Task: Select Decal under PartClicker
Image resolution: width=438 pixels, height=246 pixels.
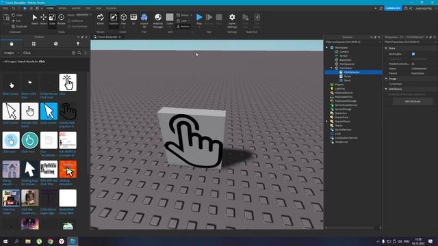Action: pos(347,81)
